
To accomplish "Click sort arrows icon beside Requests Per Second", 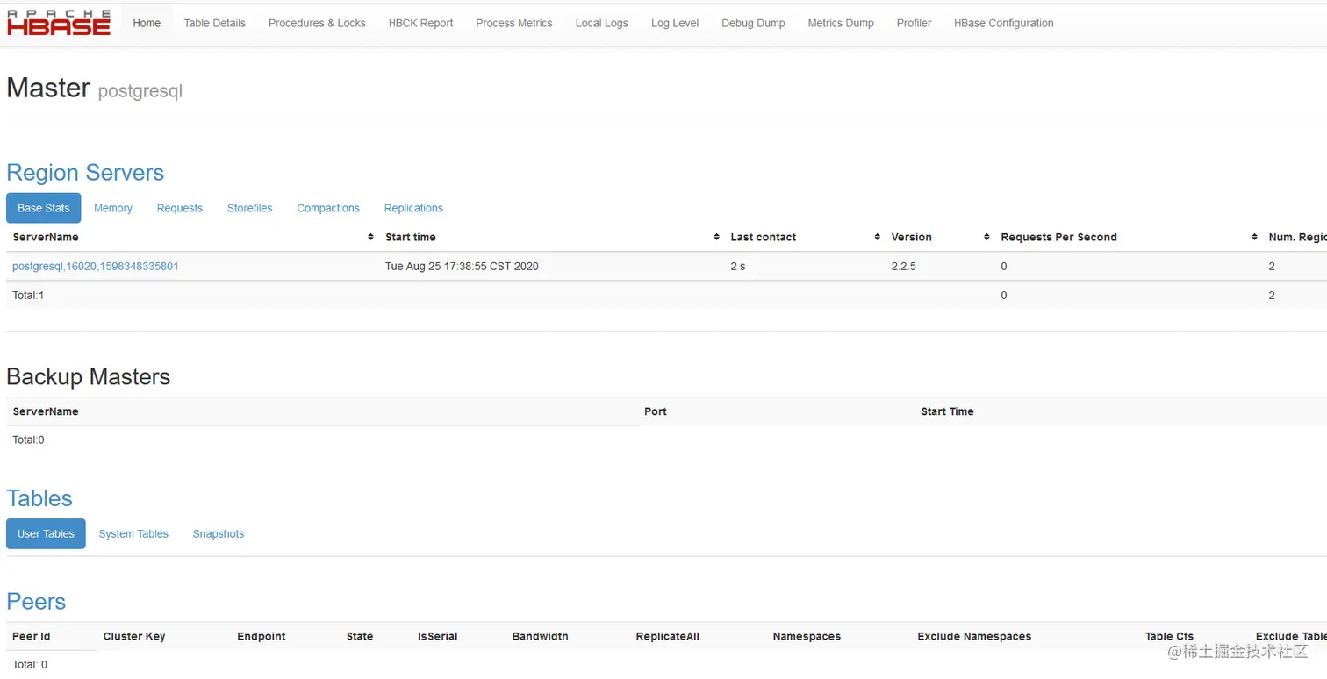I will point(1255,238).
